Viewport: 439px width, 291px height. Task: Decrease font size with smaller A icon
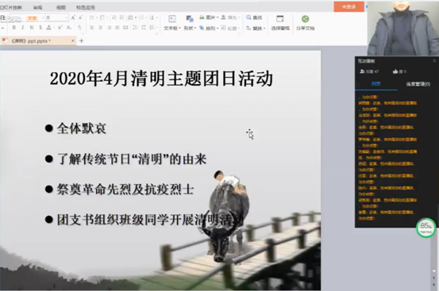[80, 17]
